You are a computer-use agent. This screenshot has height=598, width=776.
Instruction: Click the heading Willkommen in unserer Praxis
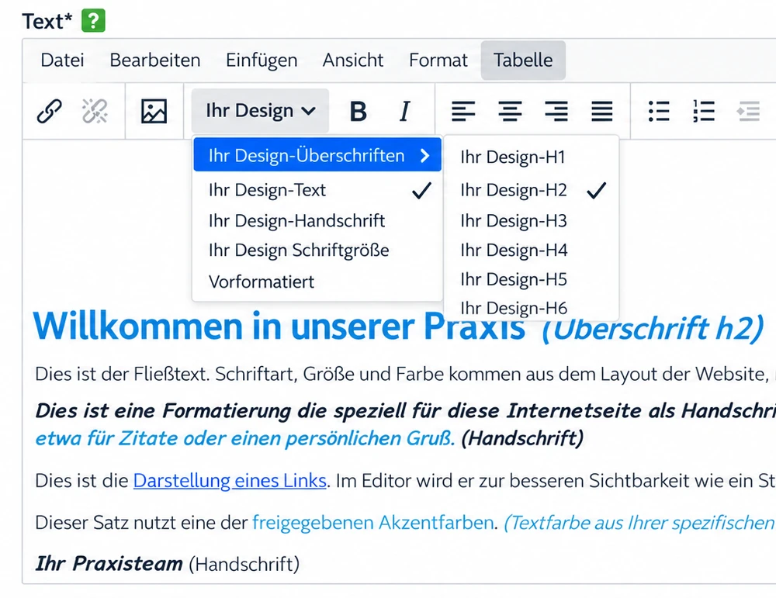pyautogui.click(x=279, y=327)
